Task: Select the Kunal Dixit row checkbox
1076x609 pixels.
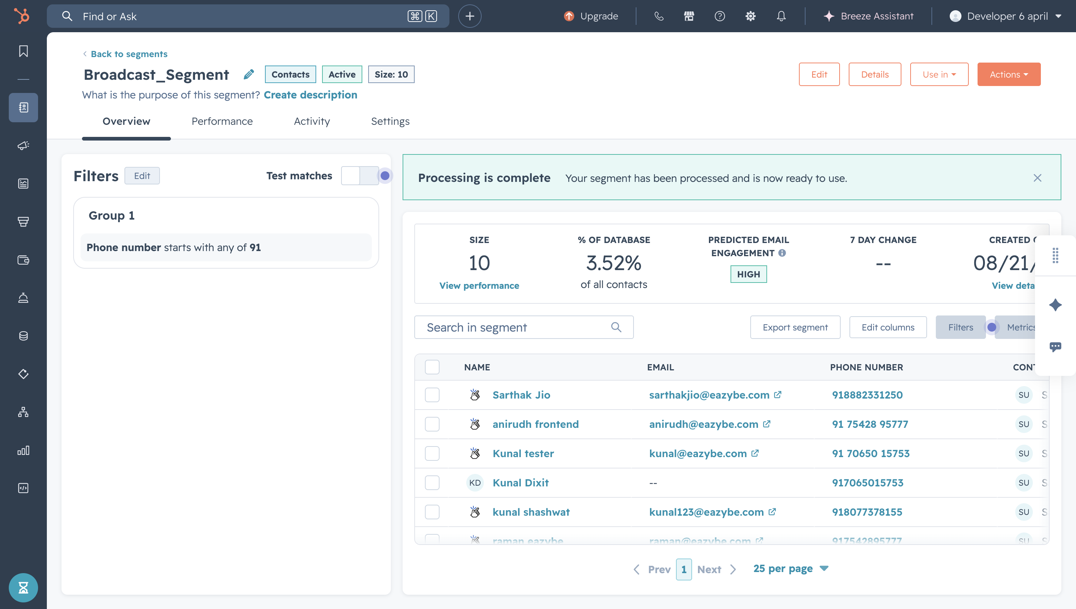Action: (432, 483)
